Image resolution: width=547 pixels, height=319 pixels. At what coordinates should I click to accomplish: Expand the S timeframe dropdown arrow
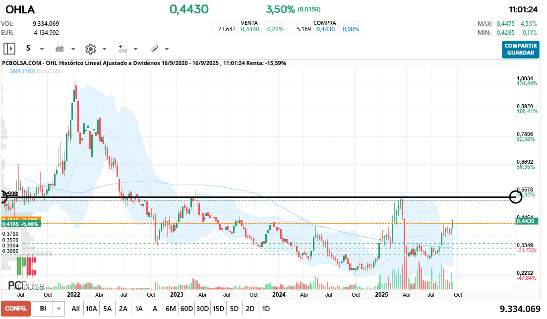click(42, 49)
